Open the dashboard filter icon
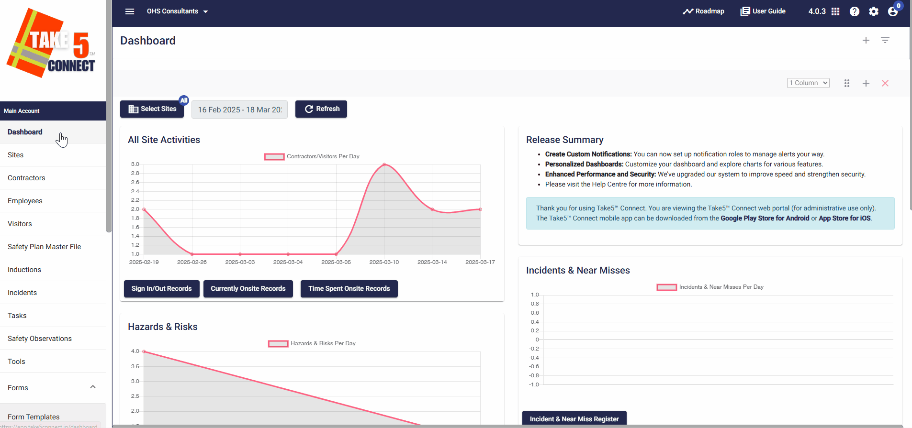The image size is (912, 428). 885,41
